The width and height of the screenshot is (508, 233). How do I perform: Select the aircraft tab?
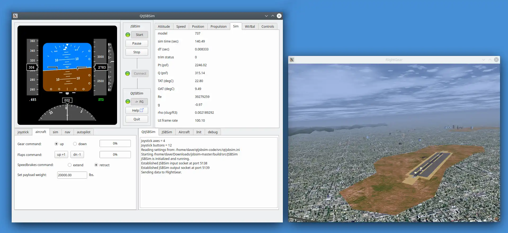pos(41,132)
